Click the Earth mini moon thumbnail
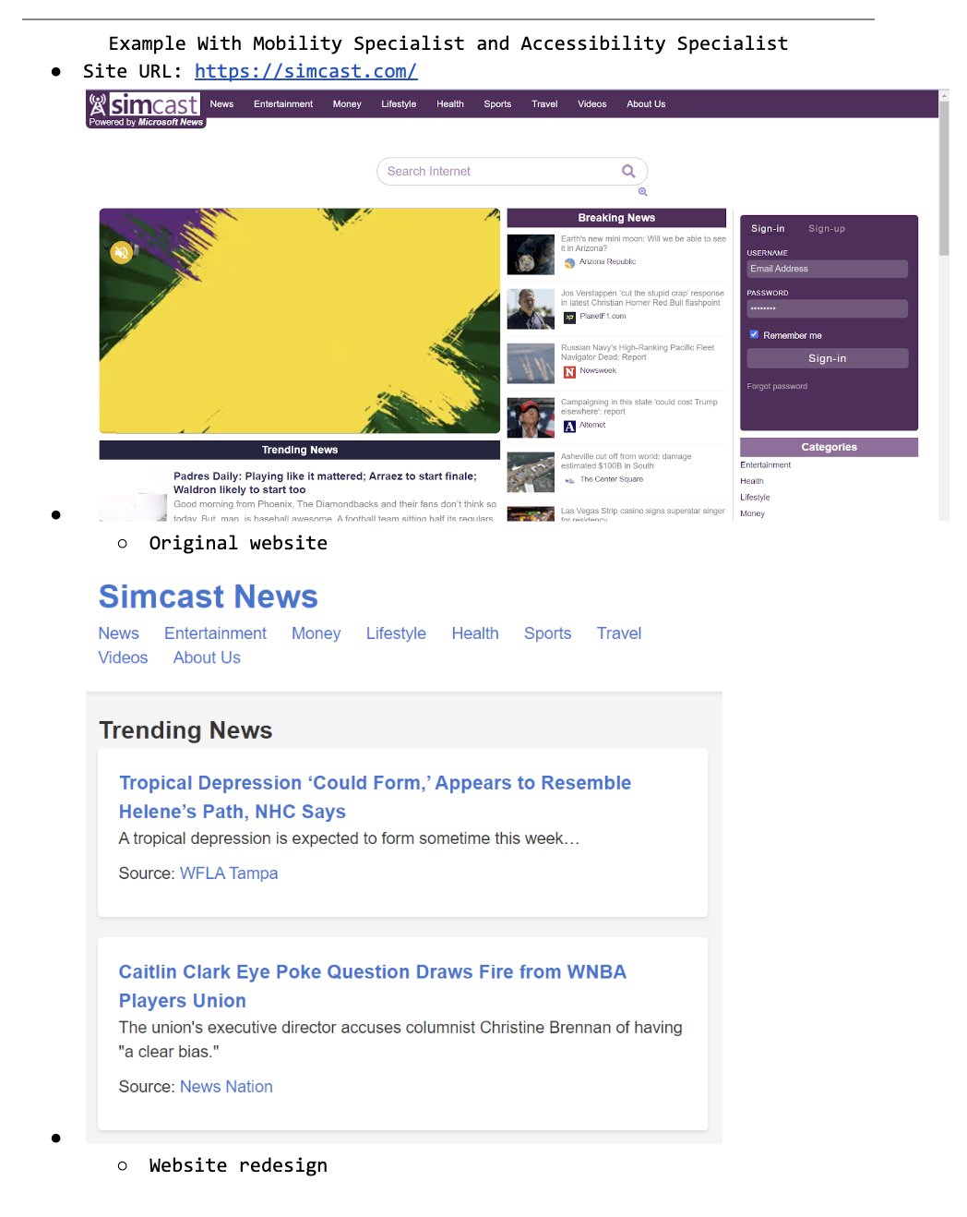967x1217 pixels. coord(531,254)
